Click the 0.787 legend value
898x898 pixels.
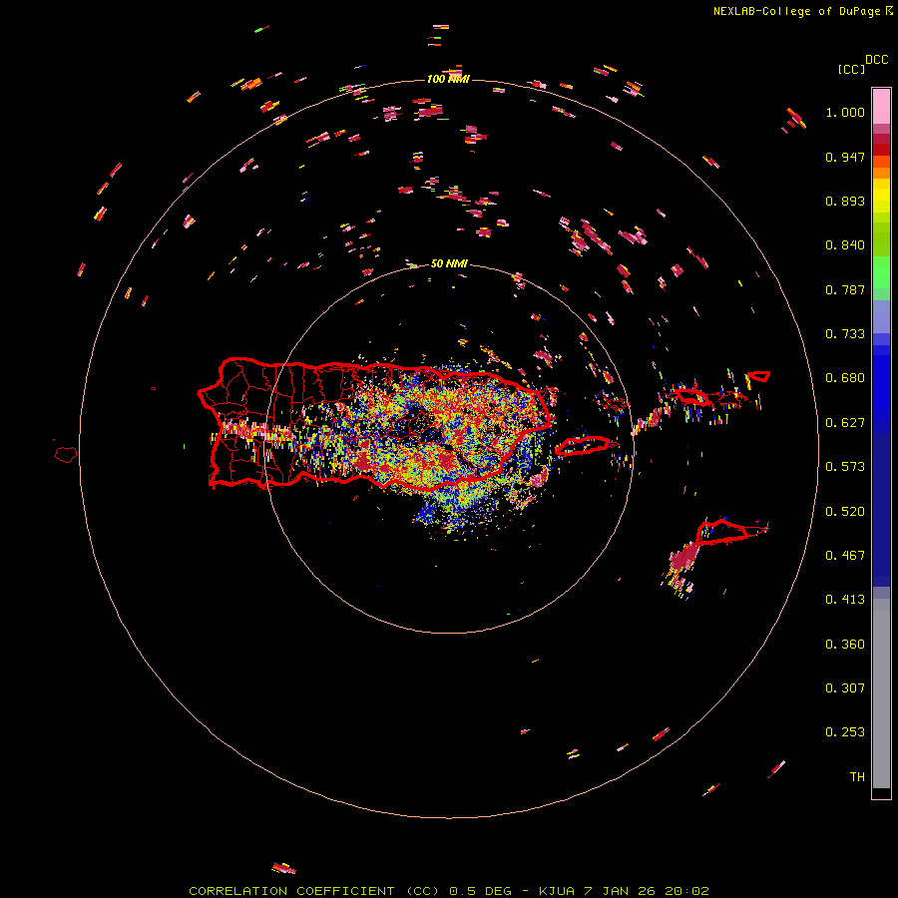click(845, 289)
